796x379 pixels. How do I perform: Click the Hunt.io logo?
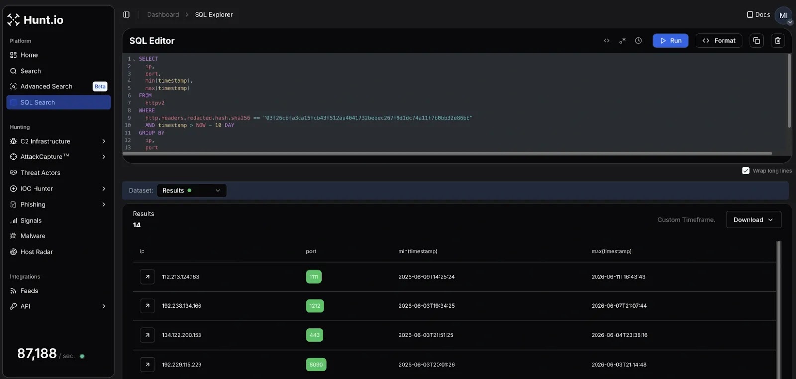(35, 20)
